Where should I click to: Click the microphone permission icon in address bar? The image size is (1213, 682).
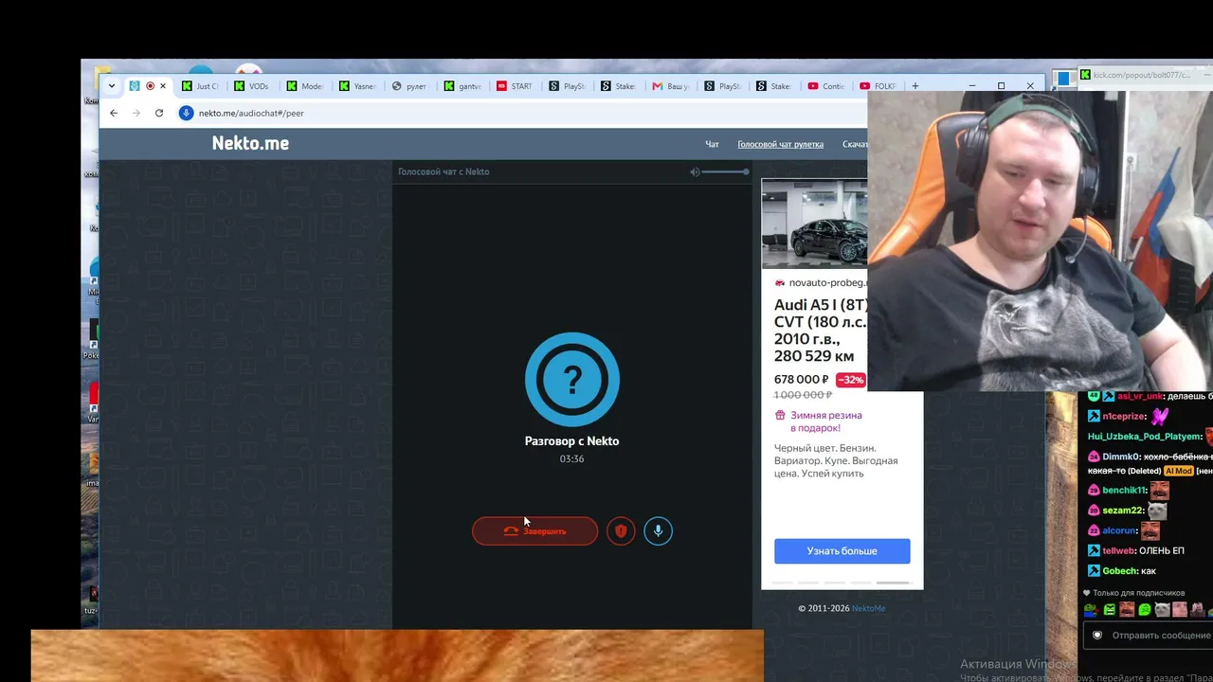(186, 113)
